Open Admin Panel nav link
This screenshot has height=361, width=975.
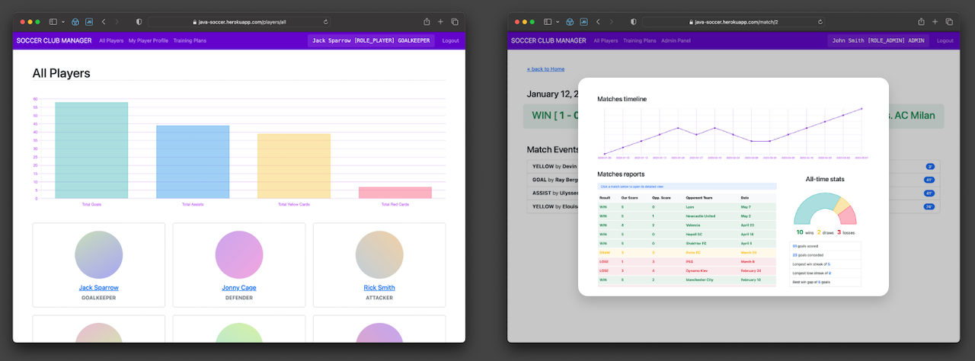point(676,40)
